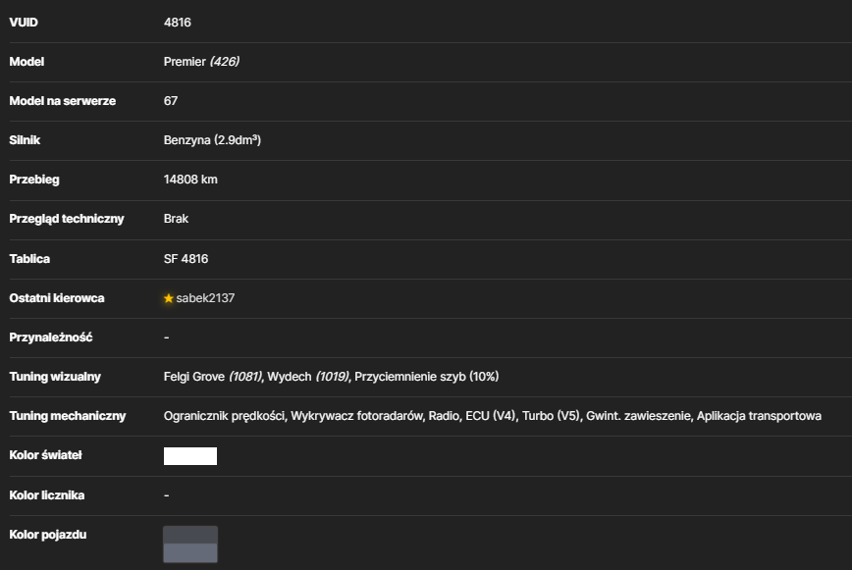The image size is (852, 570).
Task: Click the VUID row label
Action: click(x=24, y=23)
